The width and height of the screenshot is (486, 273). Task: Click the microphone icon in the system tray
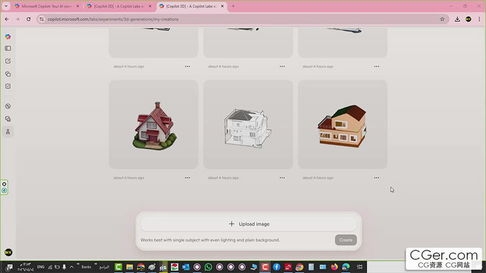(x=64, y=267)
